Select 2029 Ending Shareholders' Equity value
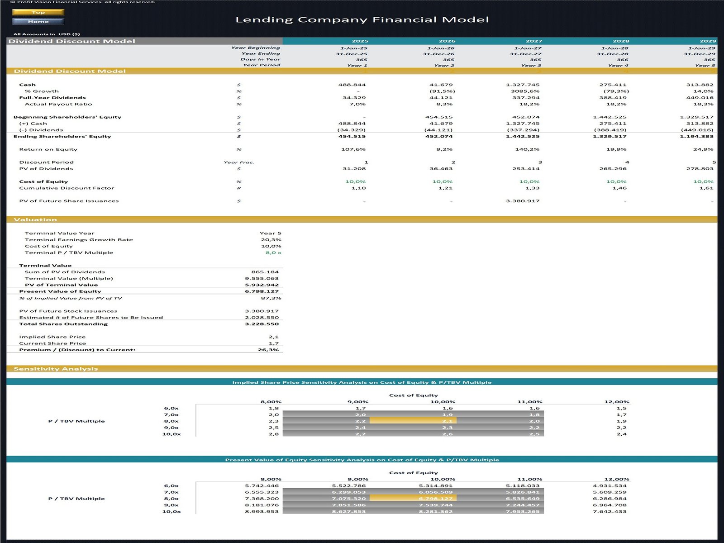 [696, 136]
